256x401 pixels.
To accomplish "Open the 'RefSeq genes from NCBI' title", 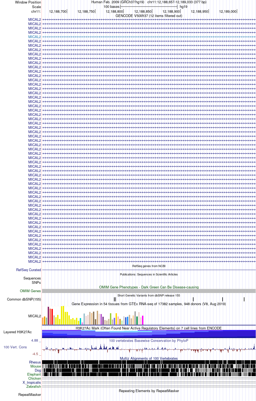I will pyautogui.click(x=149, y=266).
